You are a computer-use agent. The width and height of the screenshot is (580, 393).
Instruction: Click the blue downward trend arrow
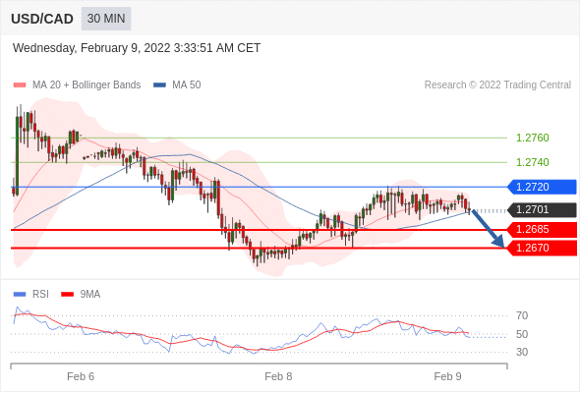488,229
